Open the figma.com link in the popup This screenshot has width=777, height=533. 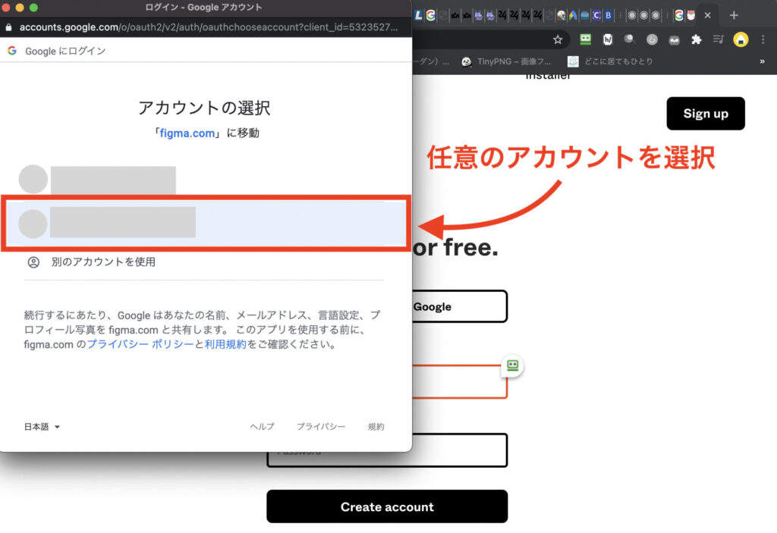click(187, 133)
